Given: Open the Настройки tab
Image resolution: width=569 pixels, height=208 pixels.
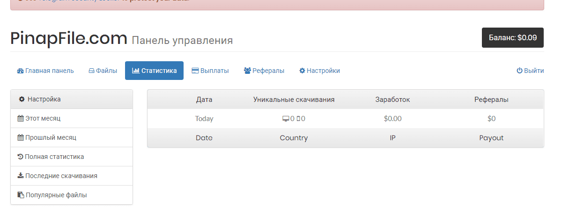Looking at the screenshot, I should [x=320, y=71].
